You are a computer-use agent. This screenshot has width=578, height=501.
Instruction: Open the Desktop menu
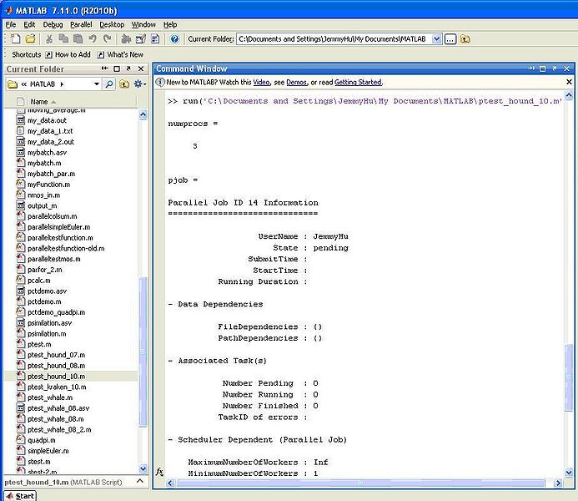112,25
